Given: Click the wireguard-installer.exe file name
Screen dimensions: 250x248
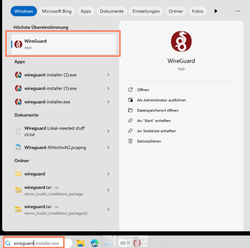Looking at the screenshot, I should [47, 102].
